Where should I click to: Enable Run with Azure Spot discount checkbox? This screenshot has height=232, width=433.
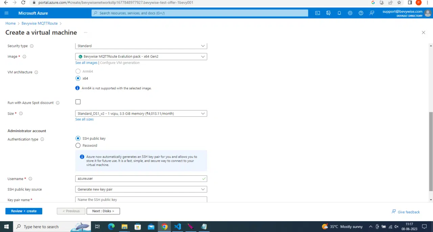[x=78, y=102]
